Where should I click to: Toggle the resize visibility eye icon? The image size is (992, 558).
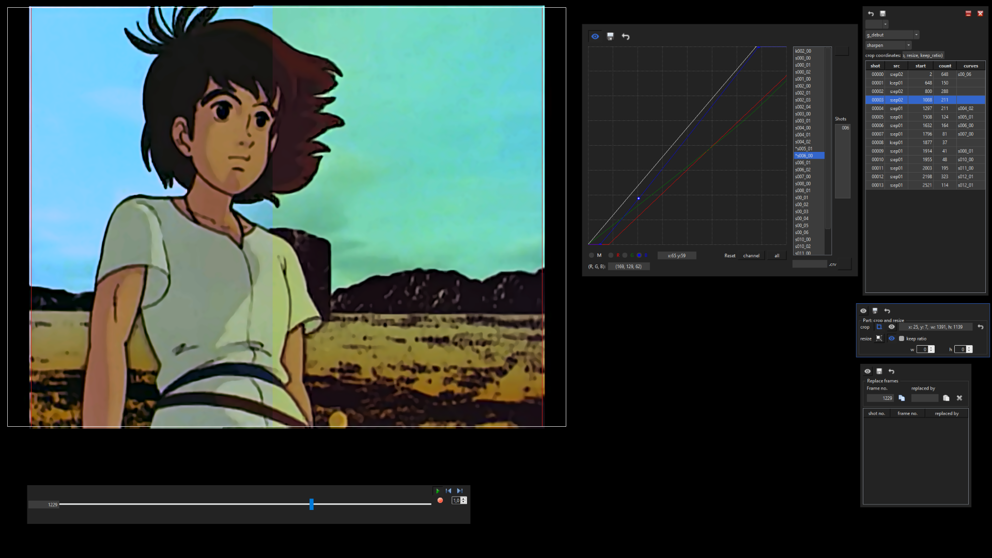(x=891, y=338)
